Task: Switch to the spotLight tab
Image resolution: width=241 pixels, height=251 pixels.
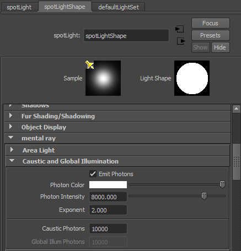Action: 19,8
